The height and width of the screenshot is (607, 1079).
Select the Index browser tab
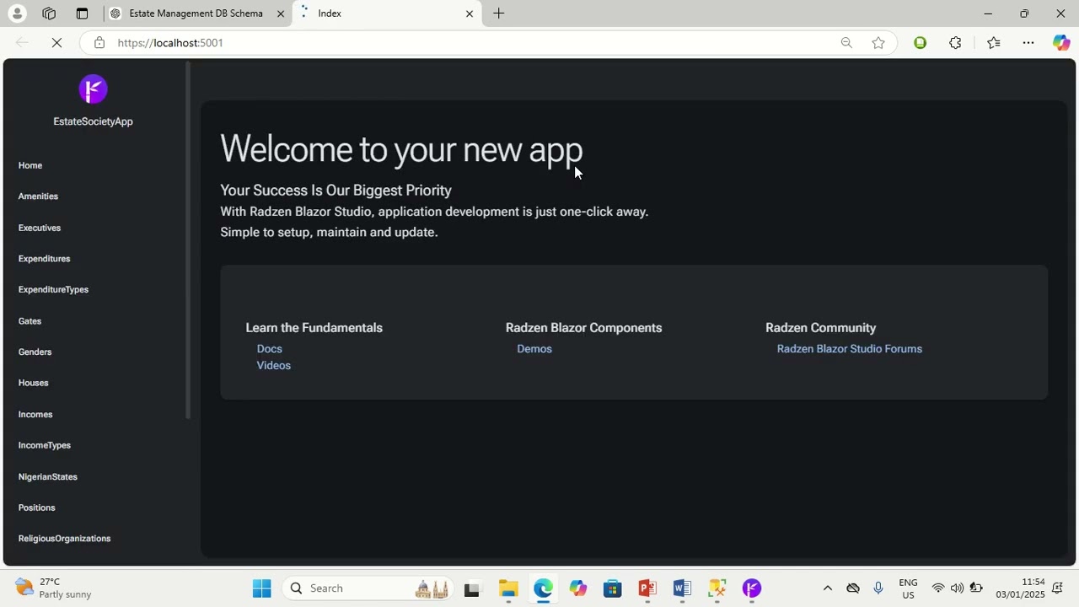[x=388, y=13]
